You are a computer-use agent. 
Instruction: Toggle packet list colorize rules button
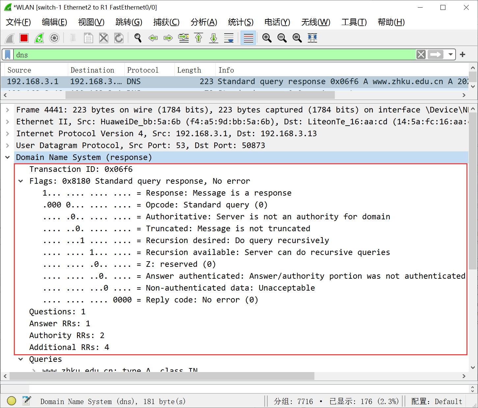coord(248,38)
